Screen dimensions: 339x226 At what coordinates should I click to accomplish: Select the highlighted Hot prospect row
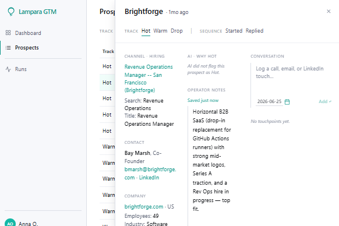(107, 82)
